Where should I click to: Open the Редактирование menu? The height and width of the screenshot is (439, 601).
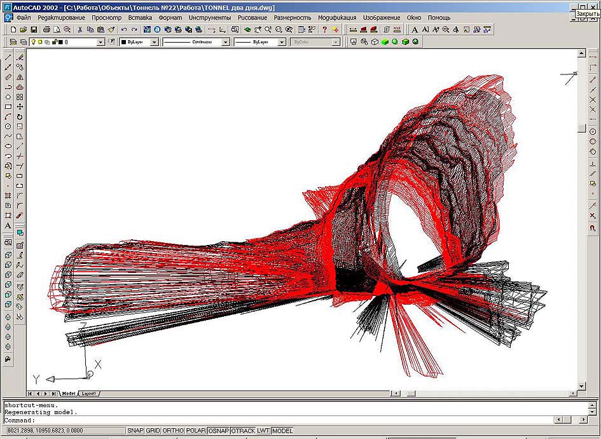pyautogui.click(x=61, y=18)
